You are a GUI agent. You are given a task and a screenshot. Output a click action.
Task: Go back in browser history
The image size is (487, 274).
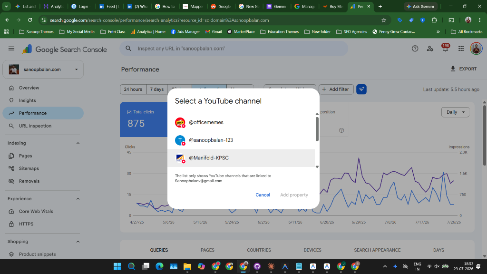click(x=7, y=20)
